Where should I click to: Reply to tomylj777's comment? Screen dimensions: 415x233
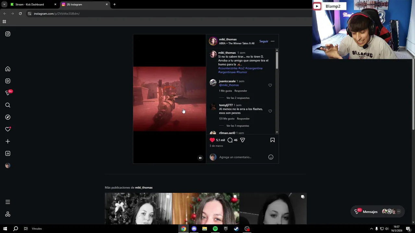(243, 119)
